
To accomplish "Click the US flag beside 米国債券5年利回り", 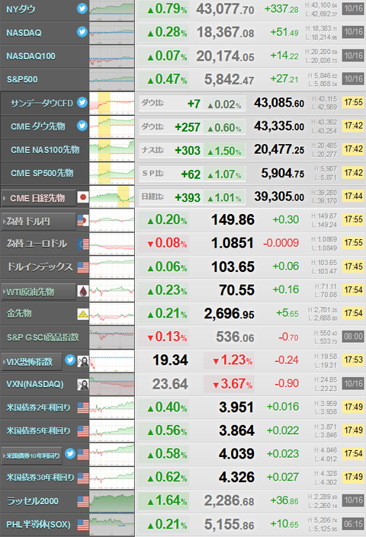I will [83, 431].
